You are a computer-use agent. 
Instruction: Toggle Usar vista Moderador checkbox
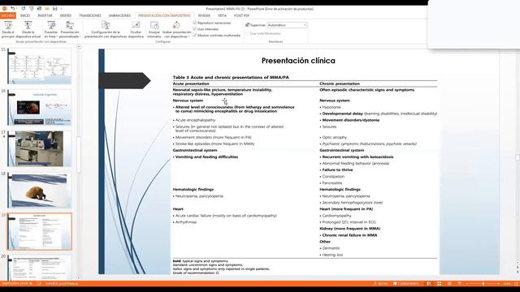(247, 33)
